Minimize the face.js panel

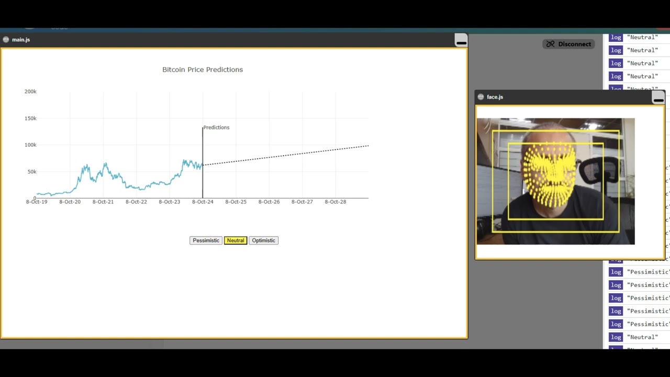(658, 98)
